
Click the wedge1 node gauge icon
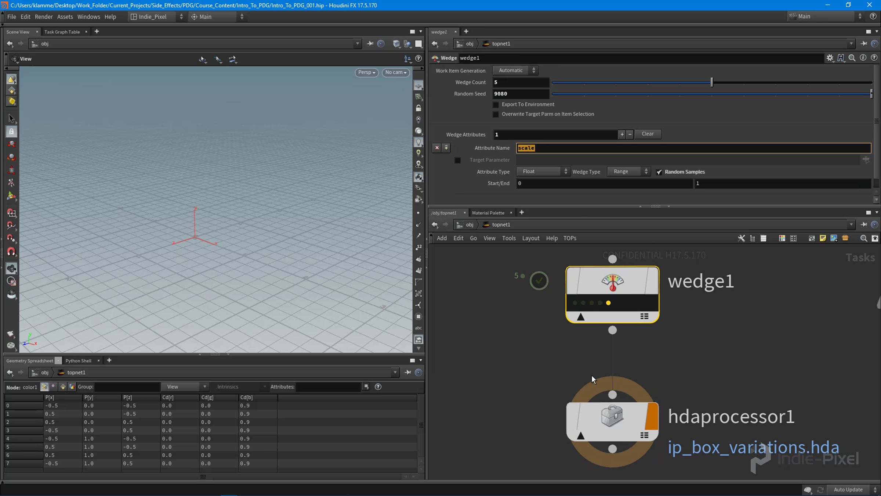click(x=612, y=282)
